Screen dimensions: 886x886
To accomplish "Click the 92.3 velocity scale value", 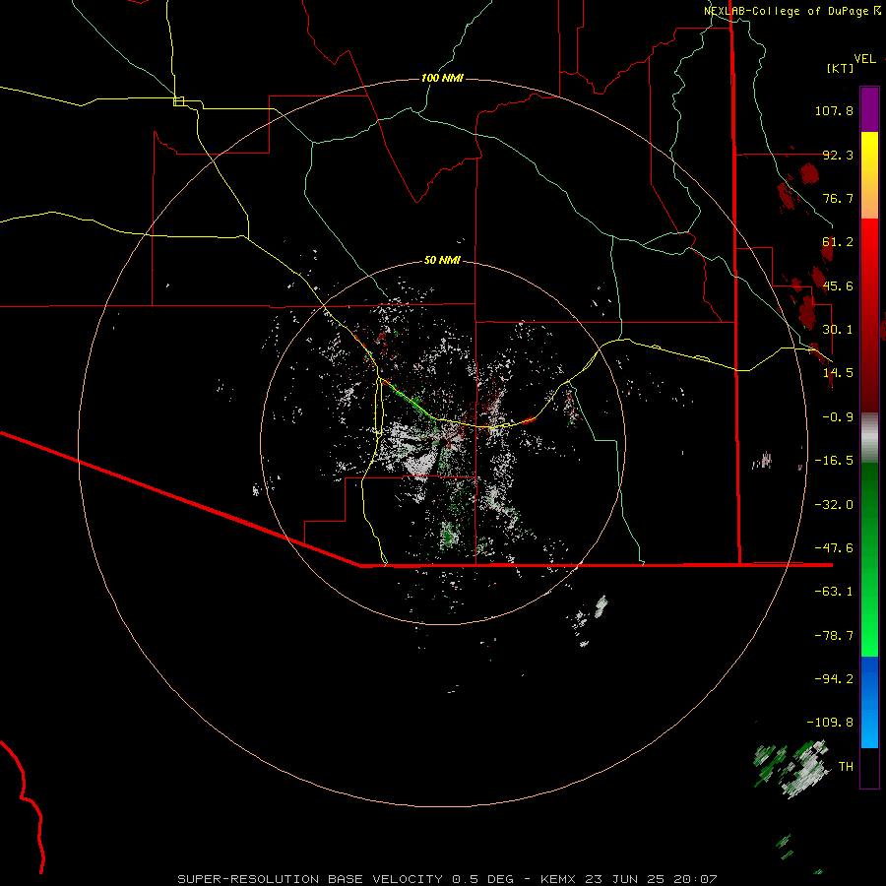I will [838, 155].
